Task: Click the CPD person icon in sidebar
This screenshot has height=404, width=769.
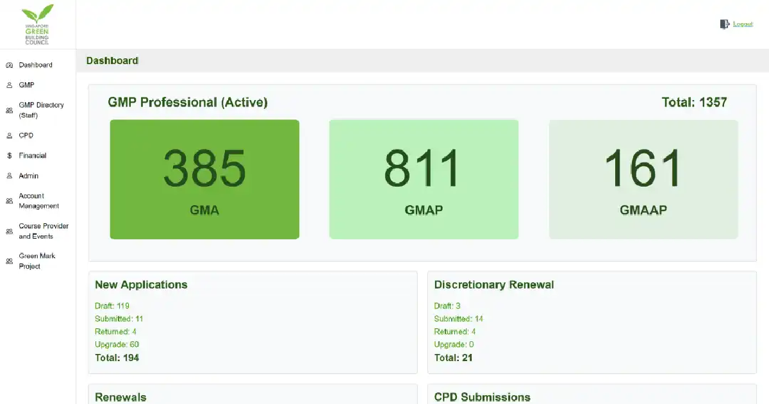Action: point(9,136)
